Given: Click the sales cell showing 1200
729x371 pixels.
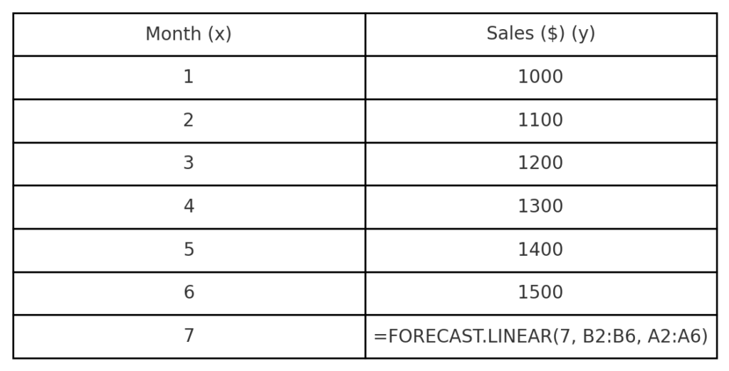Looking at the screenshot, I should pyautogui.click(x=540, y=163).
